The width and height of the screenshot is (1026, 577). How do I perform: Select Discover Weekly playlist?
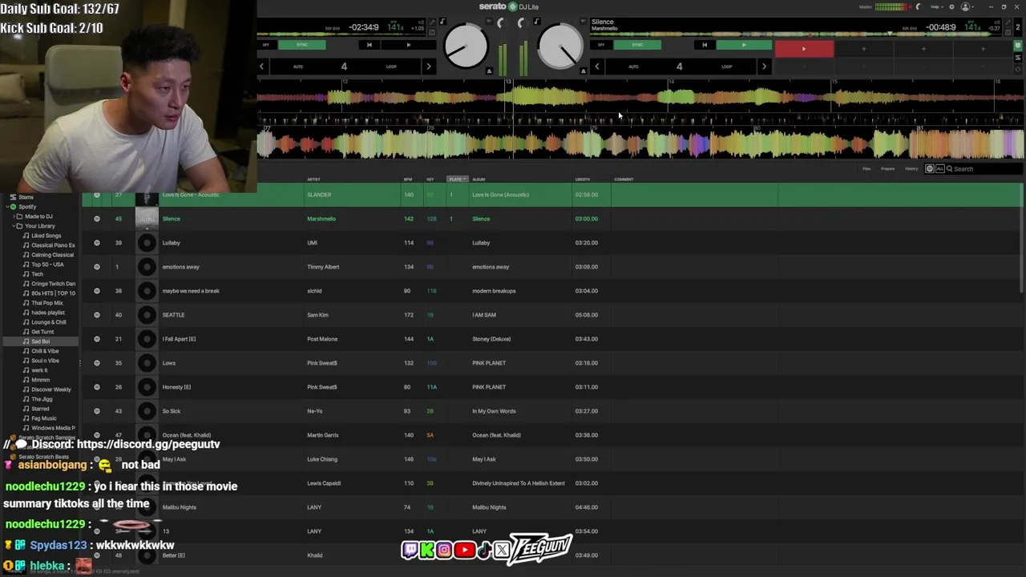point(50,389)
